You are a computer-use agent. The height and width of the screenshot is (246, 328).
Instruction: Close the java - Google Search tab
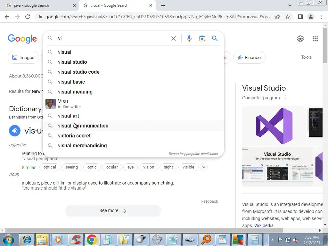click(x=74, y=5)
